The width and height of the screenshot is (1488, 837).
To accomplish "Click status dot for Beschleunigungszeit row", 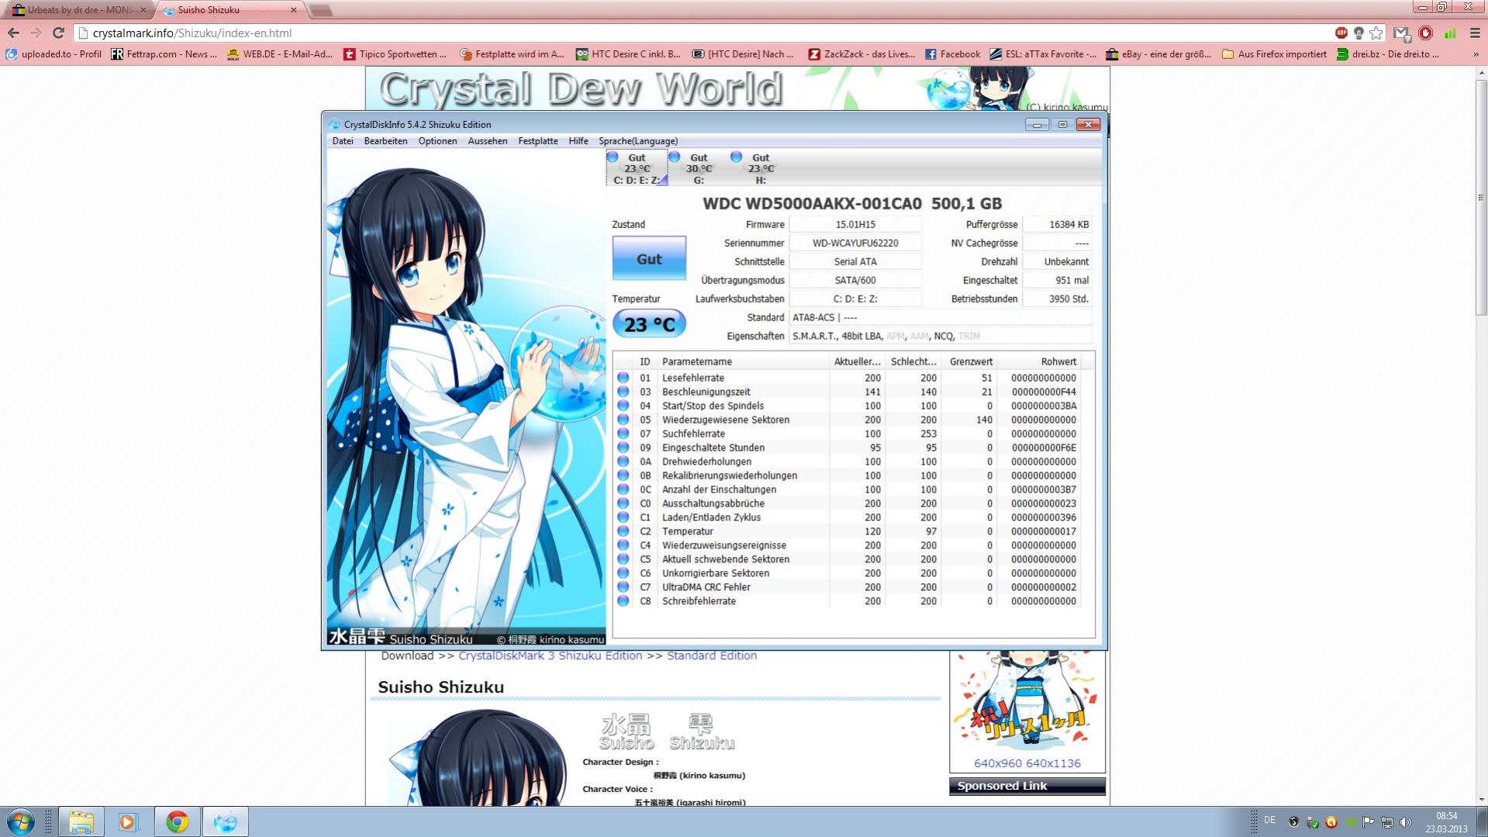I will coord(623,392).
